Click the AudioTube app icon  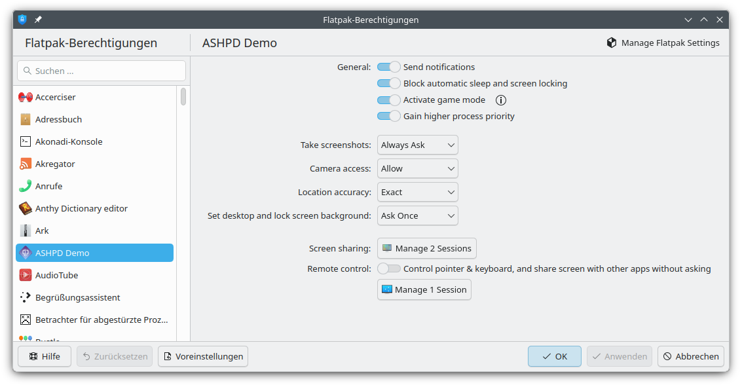[26, 275]
